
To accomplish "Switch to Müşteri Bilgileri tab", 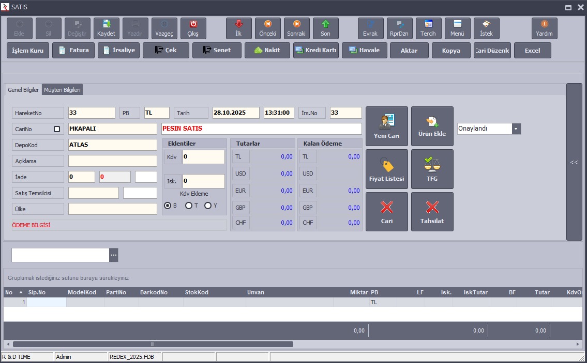I will pos(62,90).
